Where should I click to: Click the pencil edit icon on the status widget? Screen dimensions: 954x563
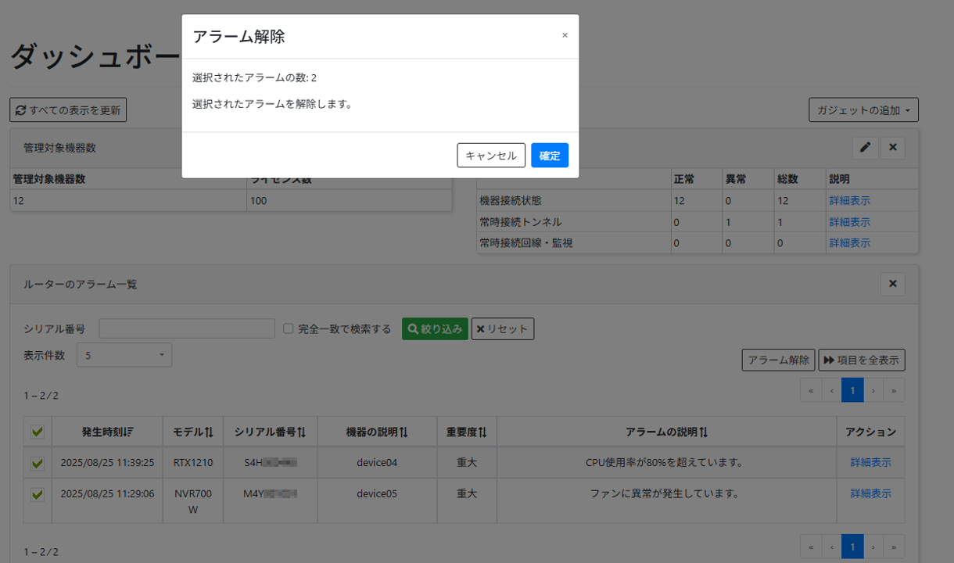pyautogui.click(x=865, y=147)
